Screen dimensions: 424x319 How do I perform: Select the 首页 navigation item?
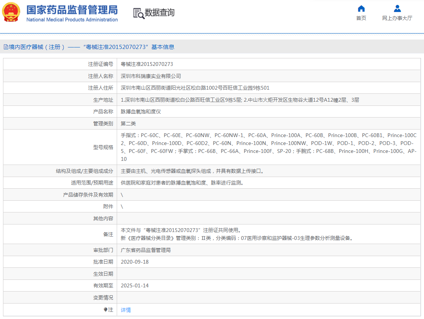(361, 18)
